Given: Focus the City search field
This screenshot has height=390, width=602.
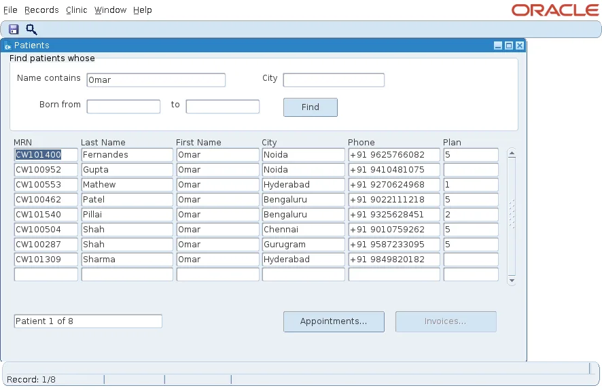Looking at the screenshot, I should coord(334,80).
